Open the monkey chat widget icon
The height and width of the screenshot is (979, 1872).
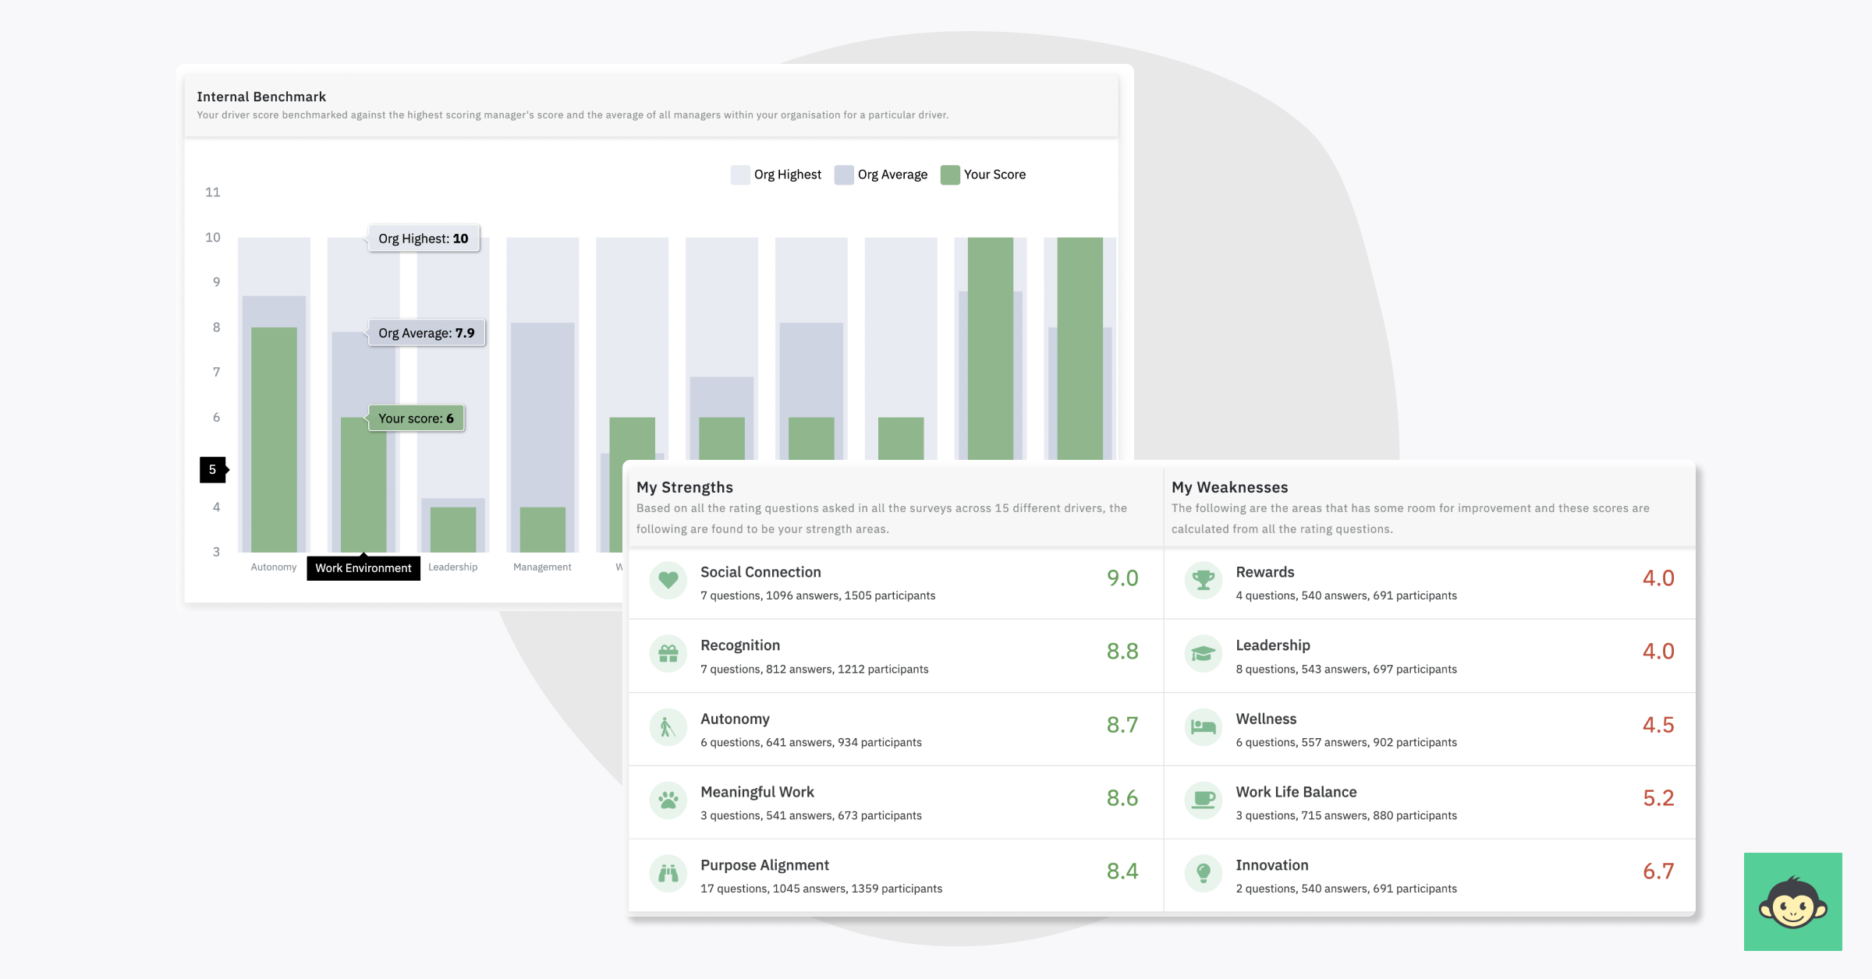1792,902
